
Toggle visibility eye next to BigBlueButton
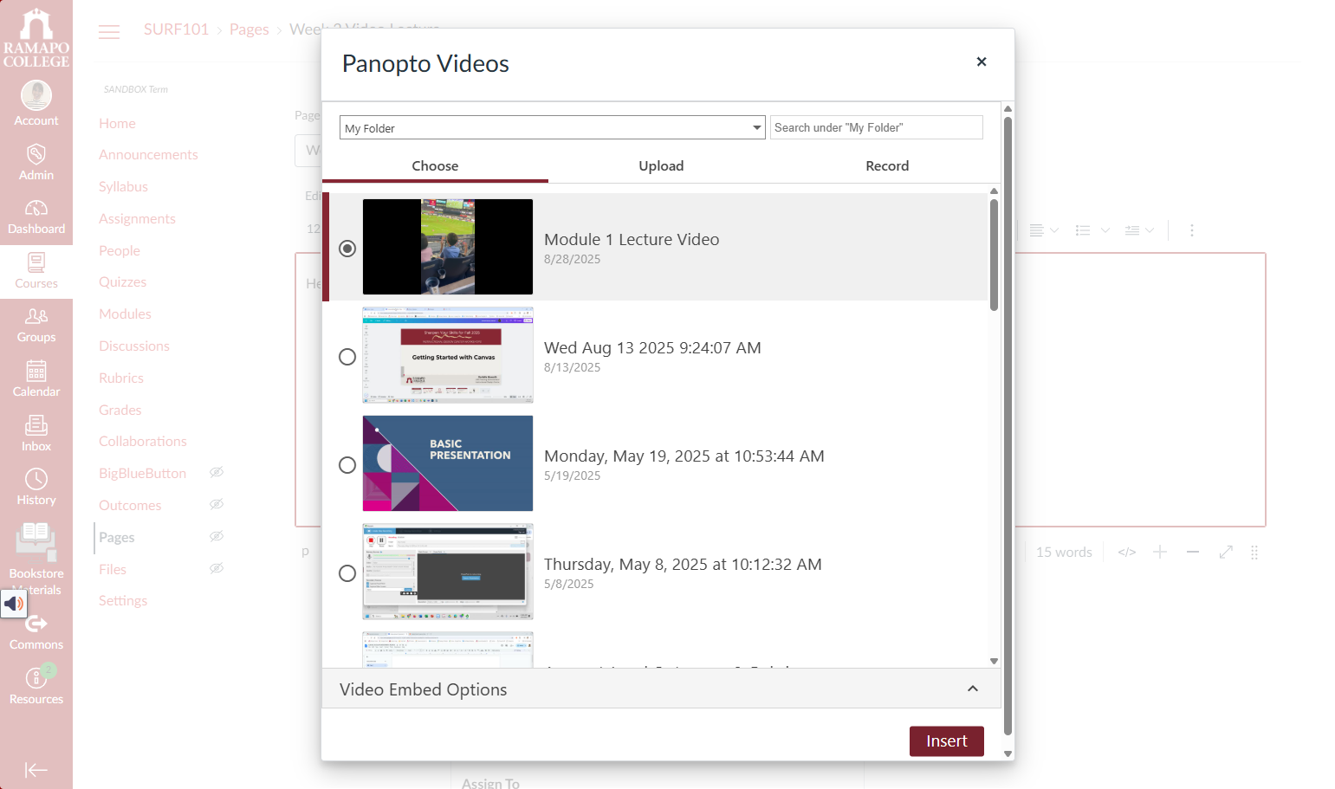tap(217, 472)
